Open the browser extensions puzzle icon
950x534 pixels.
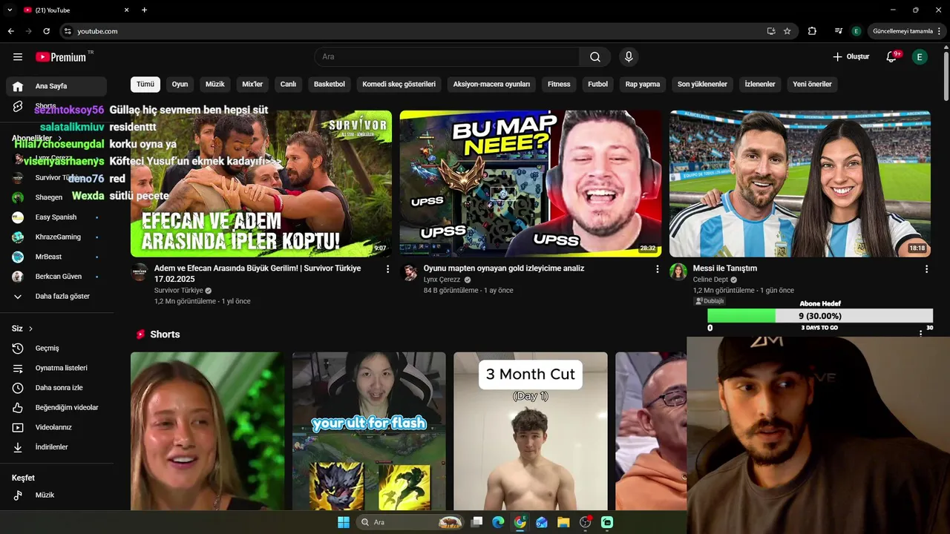pos(812,31)
